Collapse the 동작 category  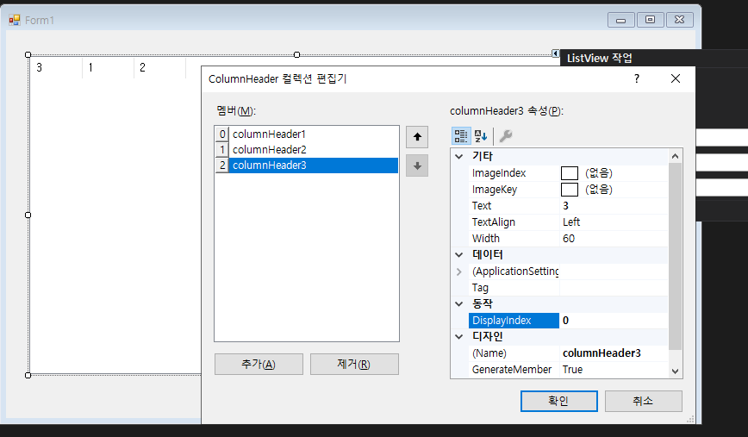click(459, 304)
